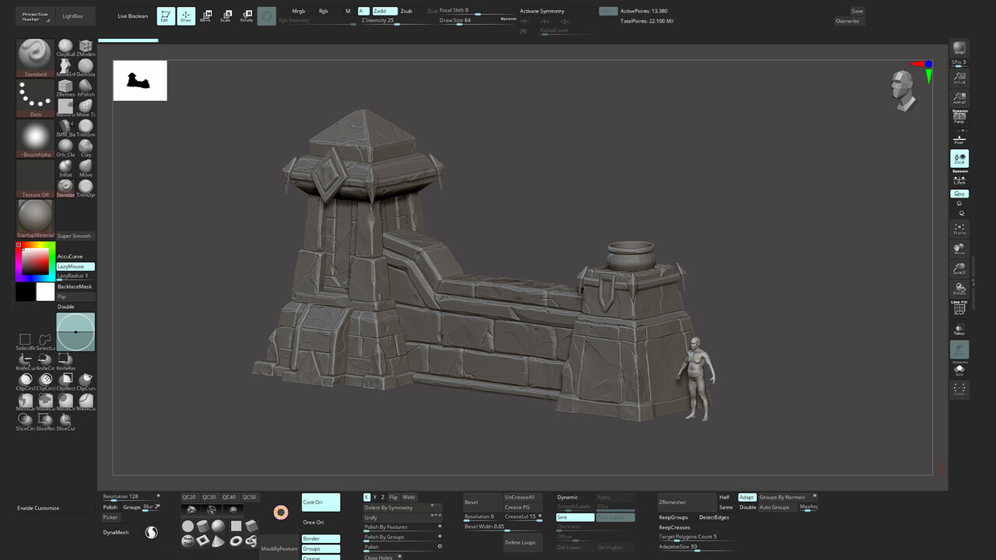This screenshot has height=560, width=996.
Task: Click Delete By Symmetry
Action: point(403,508)
